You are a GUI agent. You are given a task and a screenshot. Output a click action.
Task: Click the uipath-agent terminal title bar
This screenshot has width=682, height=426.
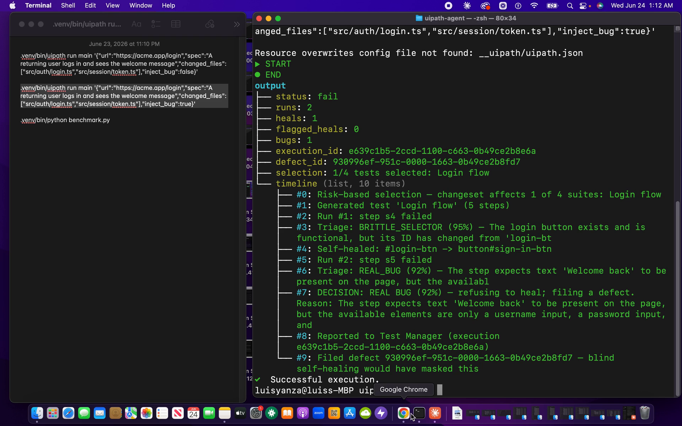[x=466, y=18]
